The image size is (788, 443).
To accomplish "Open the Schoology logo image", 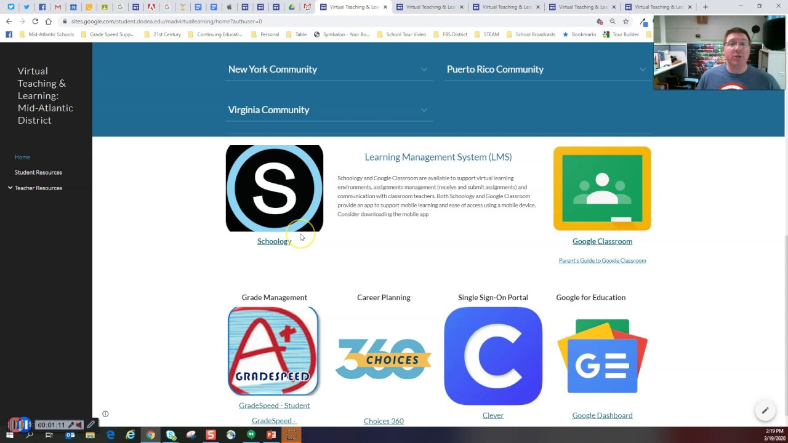I will (x=275, y=188).
